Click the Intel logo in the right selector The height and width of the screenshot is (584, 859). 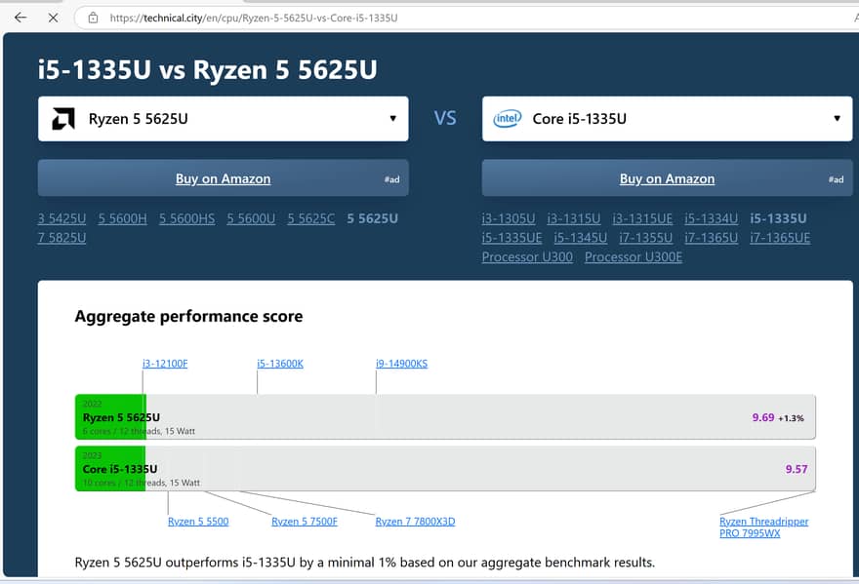point(507,119)
